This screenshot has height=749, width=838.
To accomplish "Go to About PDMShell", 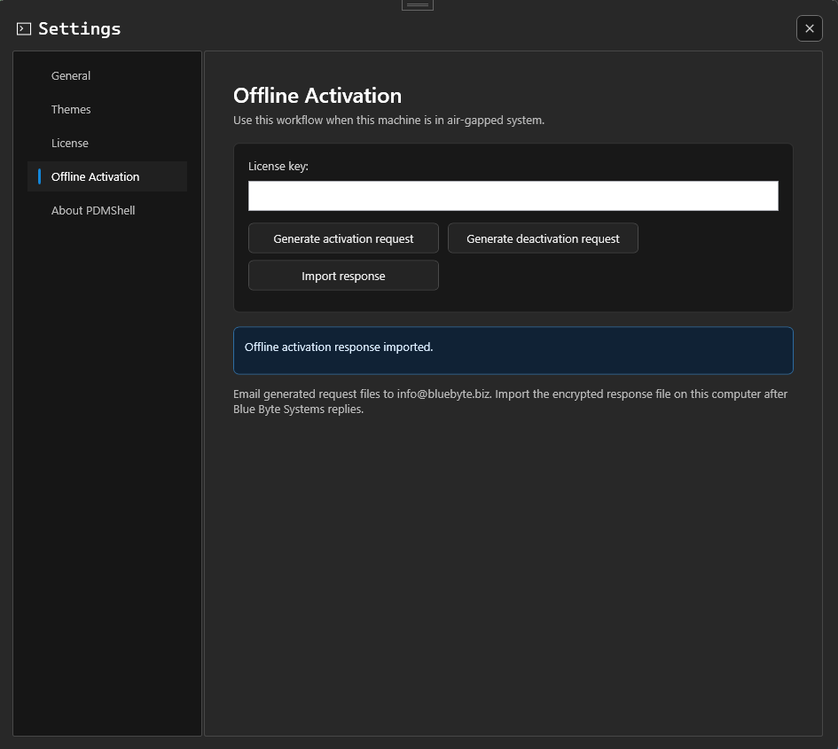I will click(107, 210).
